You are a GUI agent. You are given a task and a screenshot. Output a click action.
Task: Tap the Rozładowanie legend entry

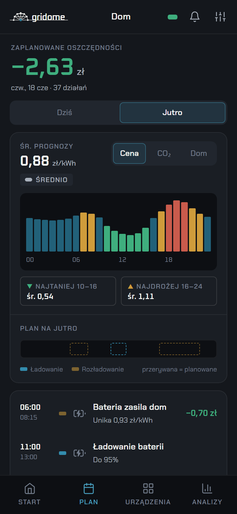[98, 369]
